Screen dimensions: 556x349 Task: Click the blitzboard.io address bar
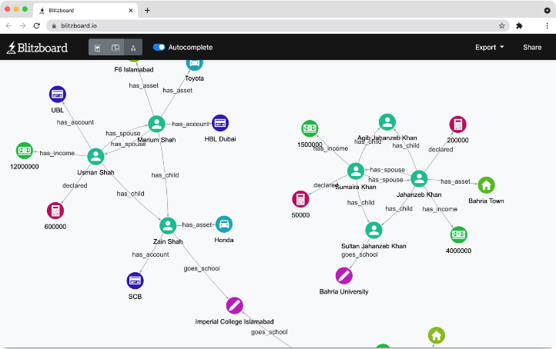pyautogui.click(x=278, y=25)
